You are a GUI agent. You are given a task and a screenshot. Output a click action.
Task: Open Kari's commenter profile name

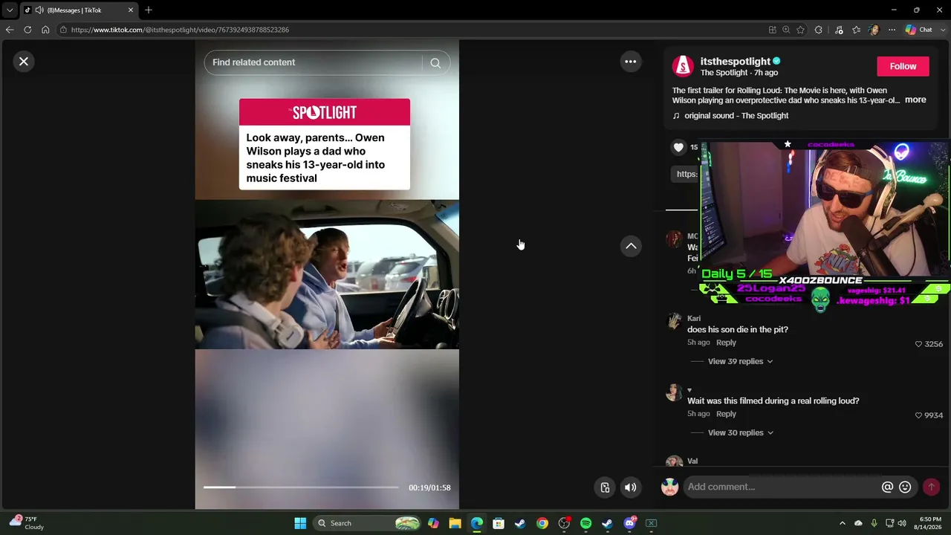click(694, 318)
